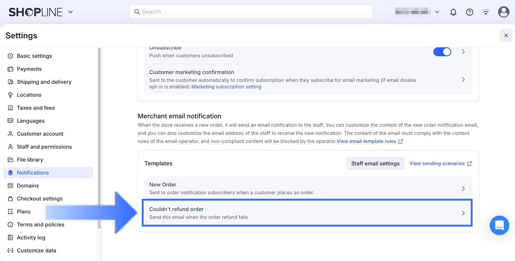
Task: Disable the Unsubscribe notification toggle
Action: coord(442,52)
